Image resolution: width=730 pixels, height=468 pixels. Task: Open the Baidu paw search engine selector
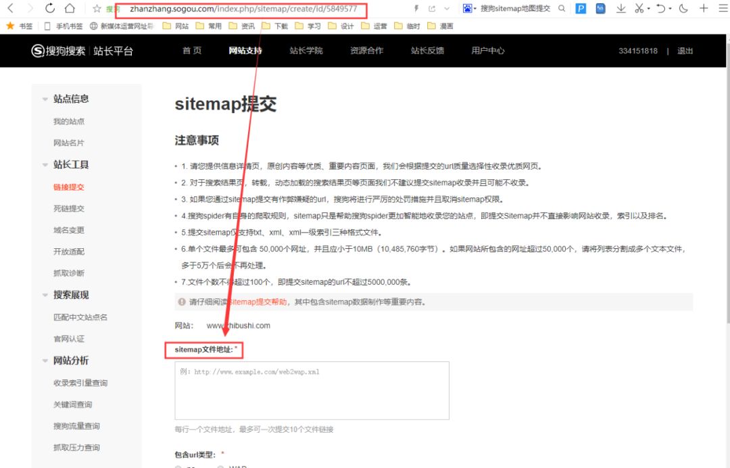click(469, 8)
